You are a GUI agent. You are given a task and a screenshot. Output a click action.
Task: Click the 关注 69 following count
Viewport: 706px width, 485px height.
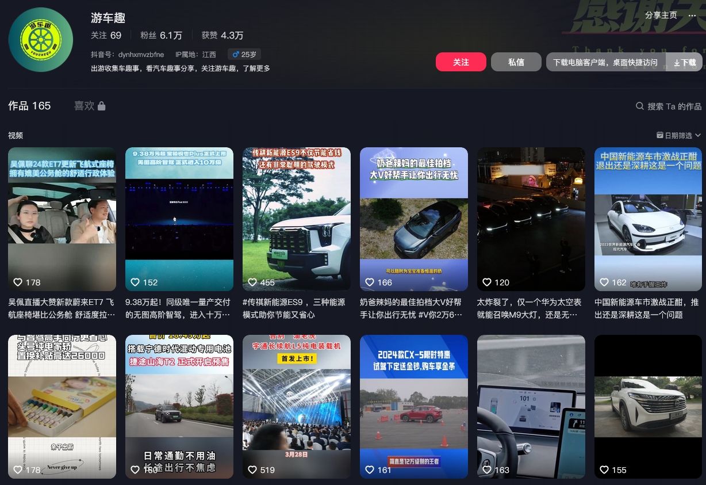point(106,35)
